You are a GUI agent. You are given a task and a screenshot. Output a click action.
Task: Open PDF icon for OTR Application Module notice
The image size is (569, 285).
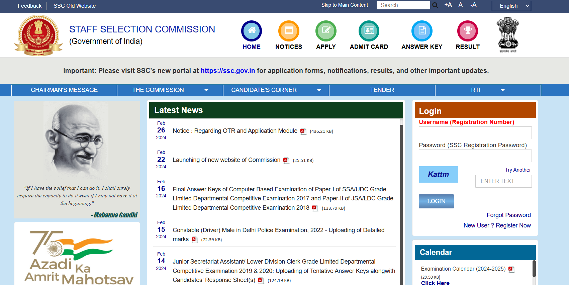(303, 131)
